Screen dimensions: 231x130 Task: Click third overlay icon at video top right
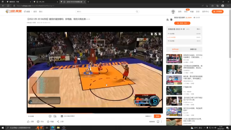(x=160, y=34)
